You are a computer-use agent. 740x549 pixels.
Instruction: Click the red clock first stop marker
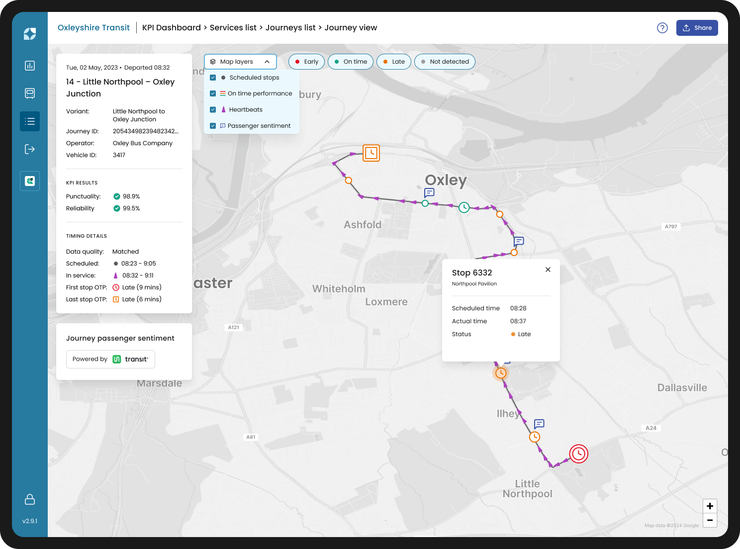pos(579,454)
